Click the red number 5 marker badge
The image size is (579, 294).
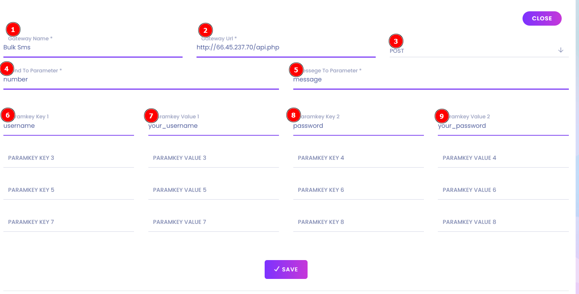click(x=296, y=70)
